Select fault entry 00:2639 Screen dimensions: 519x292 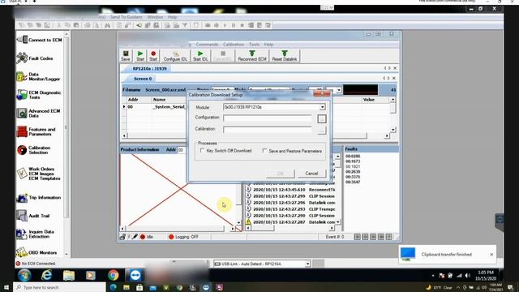353,172
